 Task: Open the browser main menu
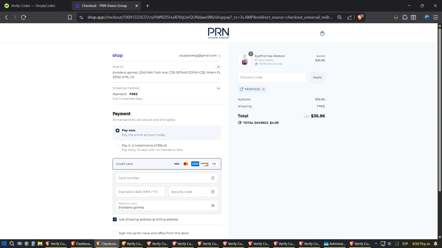click(436, 17)
